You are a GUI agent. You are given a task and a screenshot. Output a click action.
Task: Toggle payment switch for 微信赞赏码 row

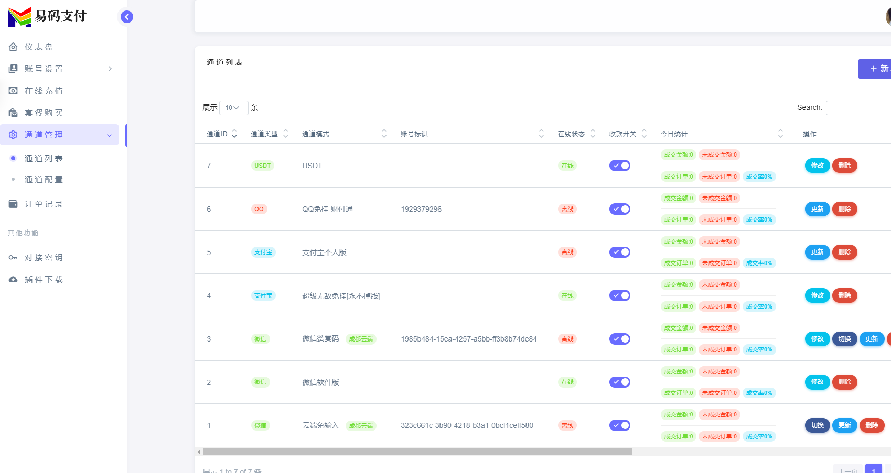[x=619, y=339]
